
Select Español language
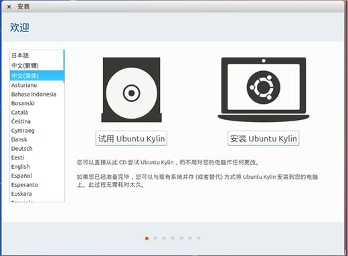point(37,176)
